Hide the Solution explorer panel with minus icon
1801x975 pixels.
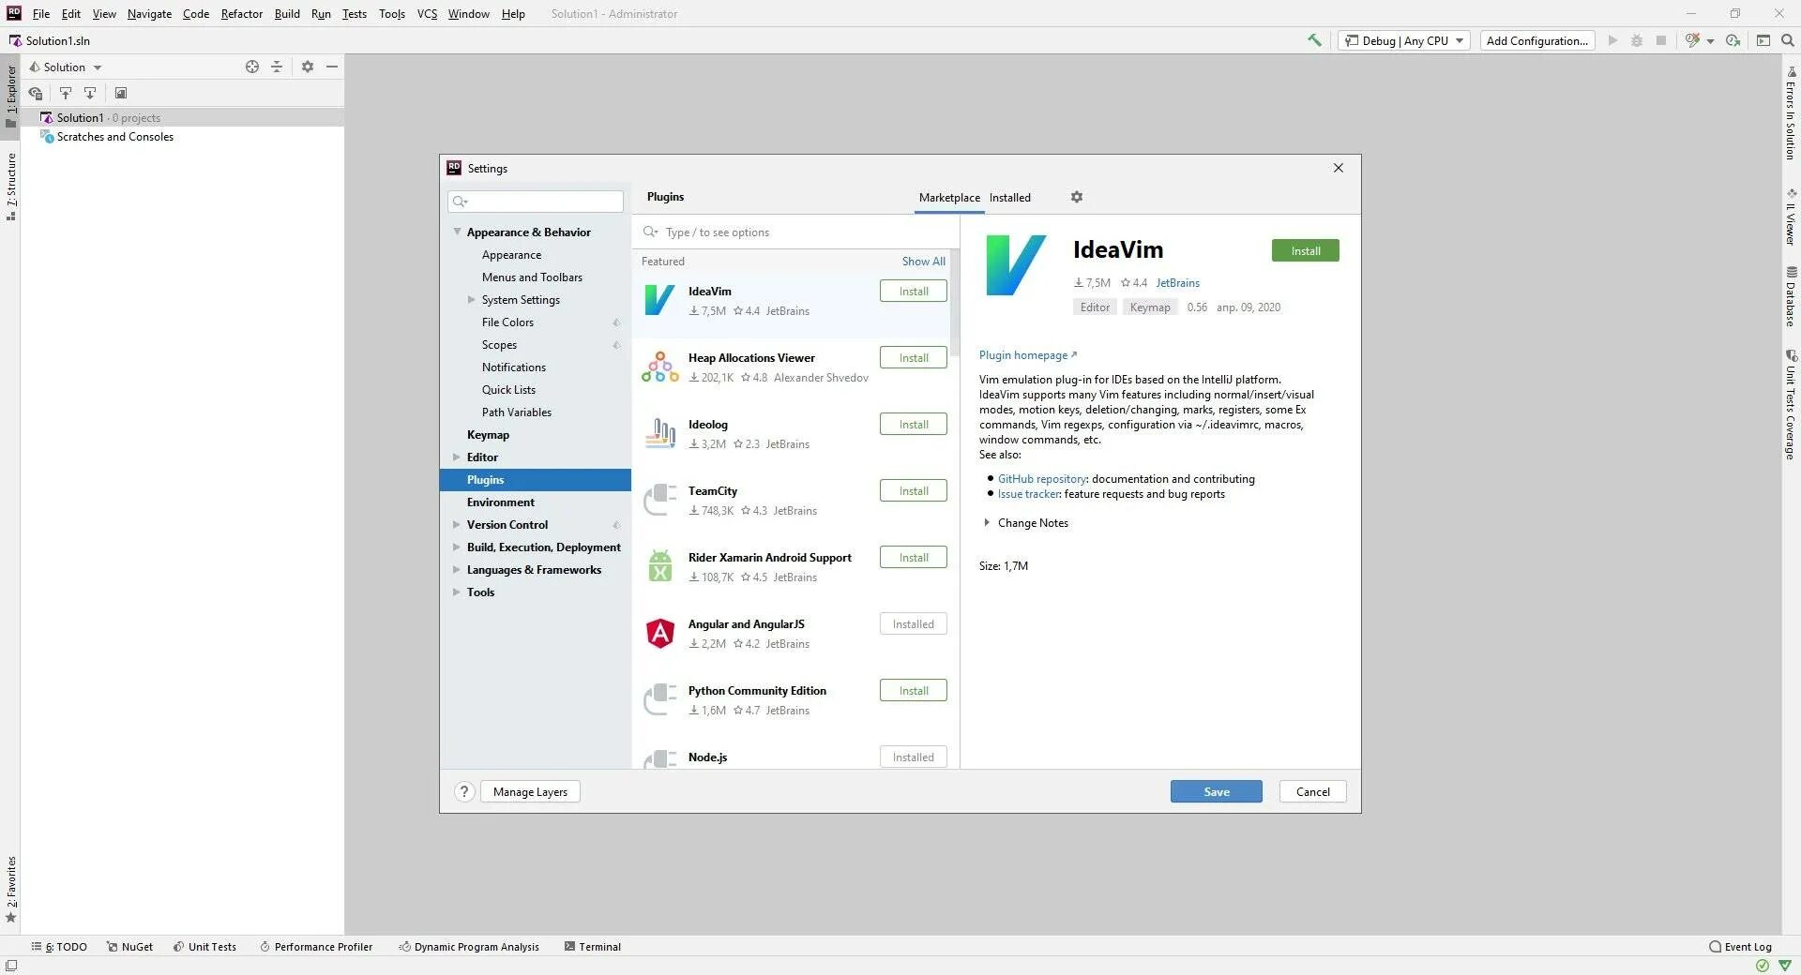332,67
